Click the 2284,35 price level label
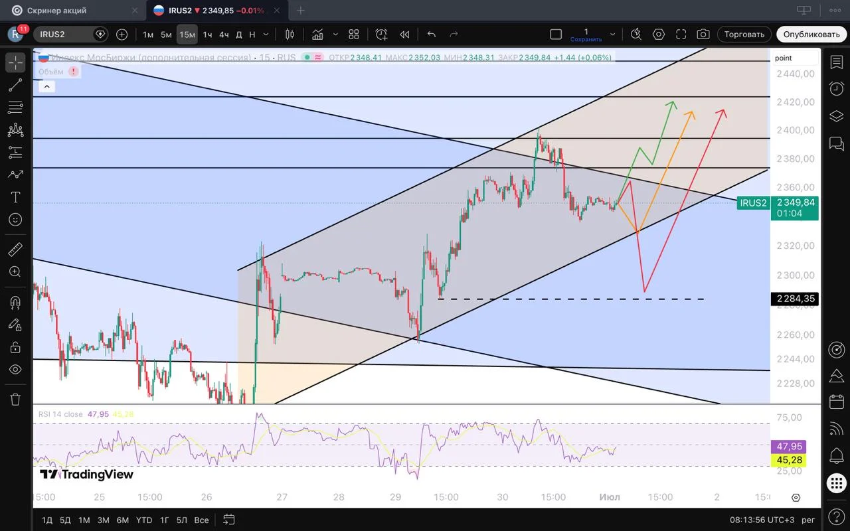Viewport: 850px width, 531px height. click(795, 299)
